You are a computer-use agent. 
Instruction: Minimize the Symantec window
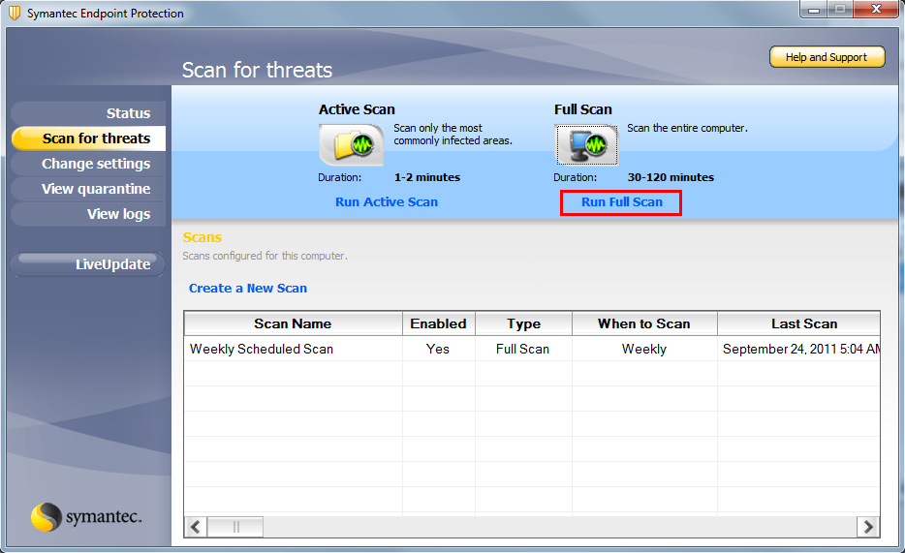tap(814, 9)
